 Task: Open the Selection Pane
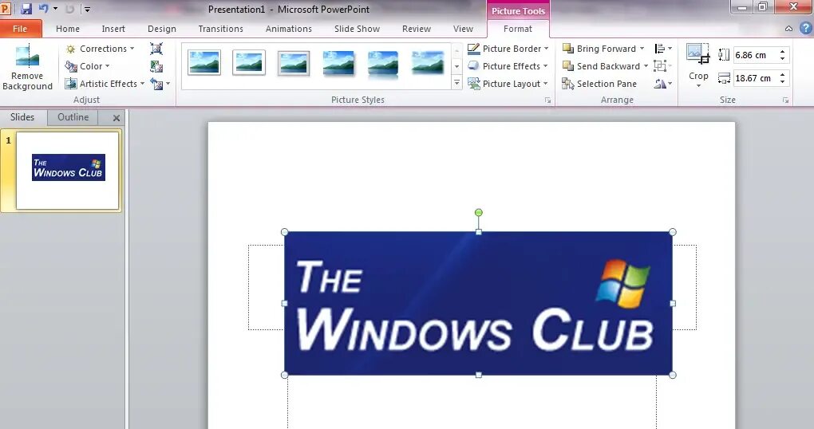point(600,84)
